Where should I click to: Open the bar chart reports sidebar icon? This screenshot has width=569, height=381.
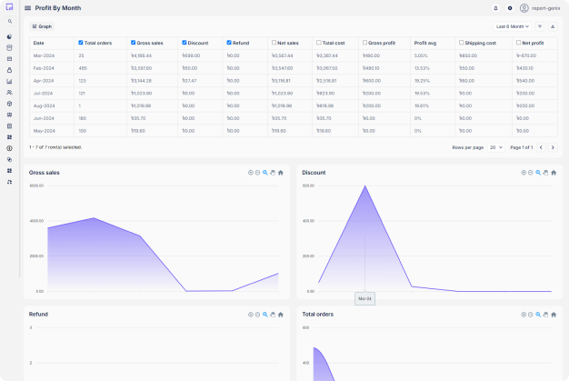(x=9, y=81)
